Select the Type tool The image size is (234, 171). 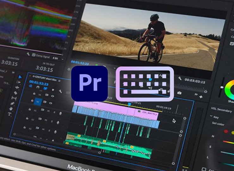point(9,114)
